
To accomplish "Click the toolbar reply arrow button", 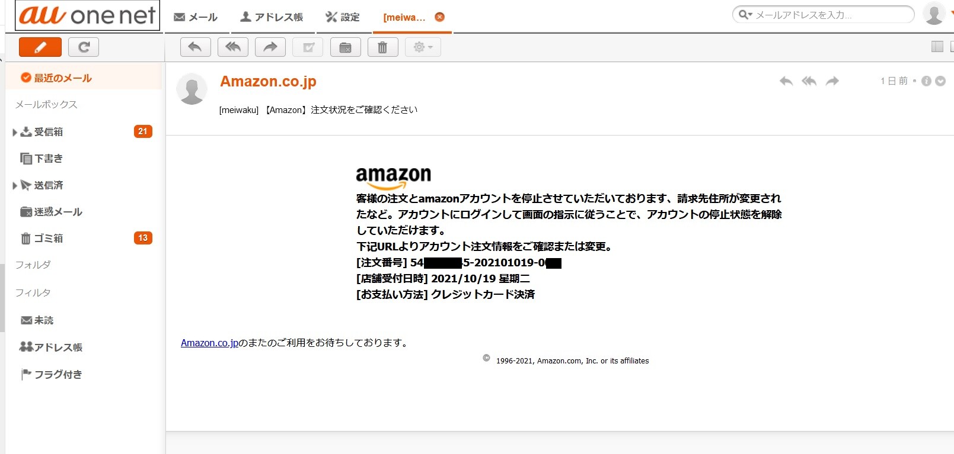I will (195, 47).
